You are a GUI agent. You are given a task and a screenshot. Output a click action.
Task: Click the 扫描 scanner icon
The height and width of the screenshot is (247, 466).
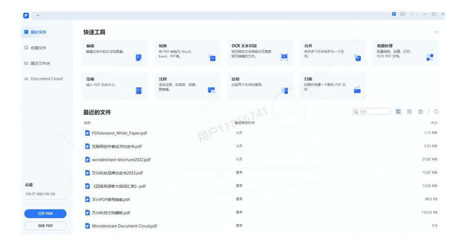[x=357, y=90]
